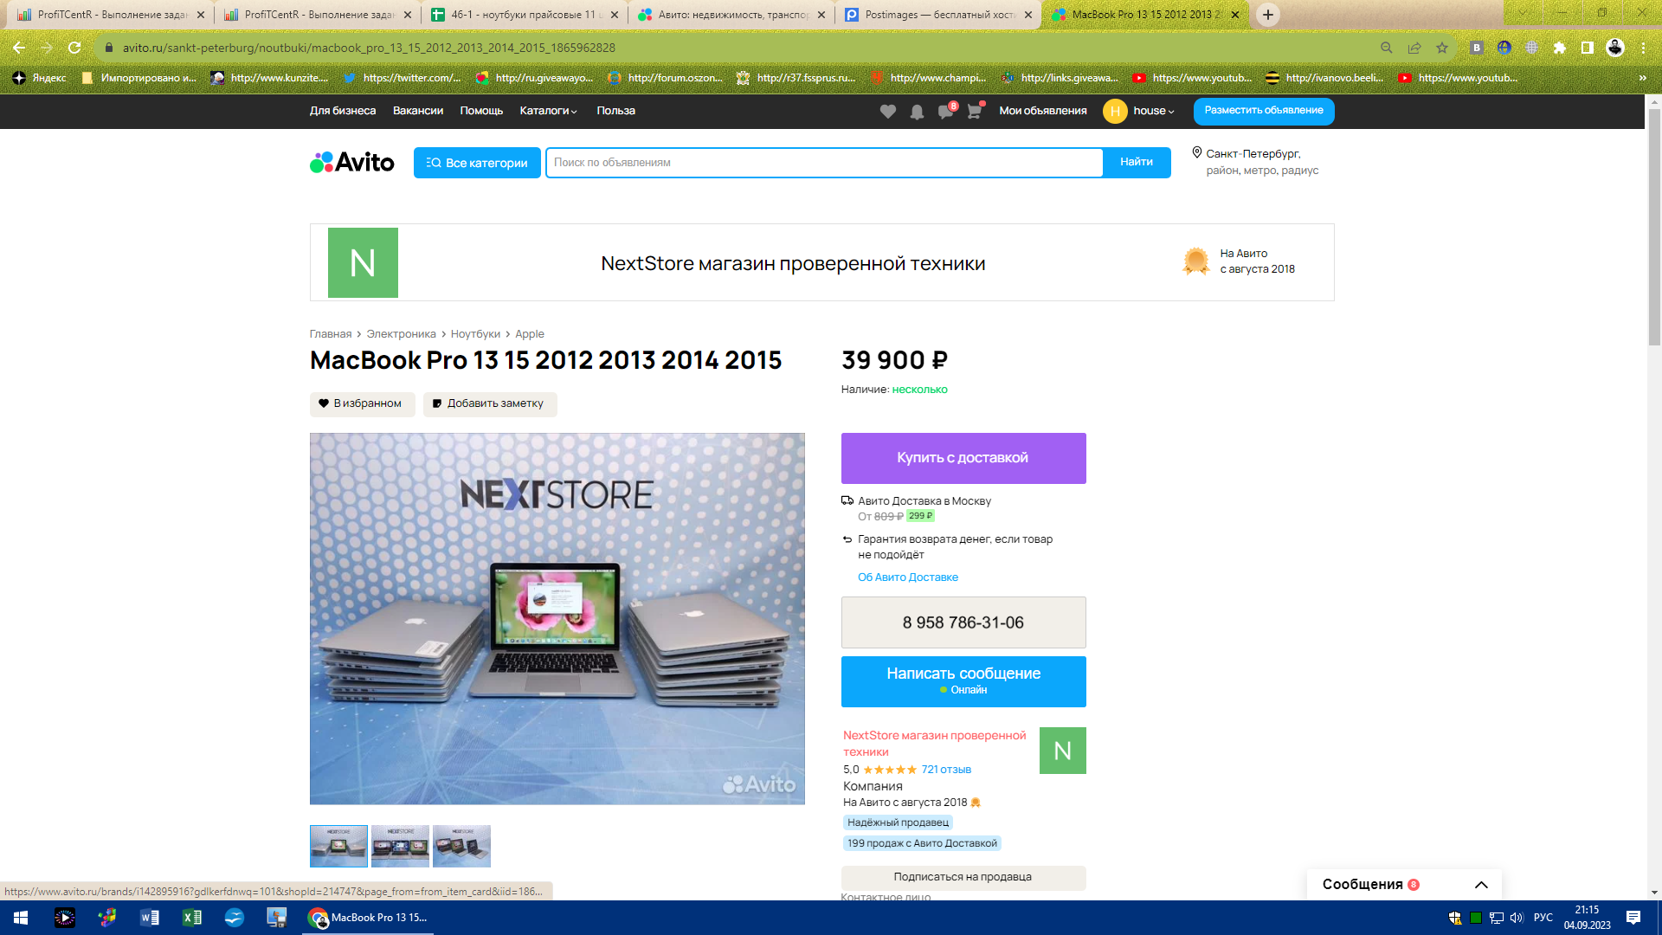Image resolution: width=1662 pixels, height=935 pixels.
Task: Click the favorites heart icon in the header
Action: pyautogui.click(x=887, y=111)
